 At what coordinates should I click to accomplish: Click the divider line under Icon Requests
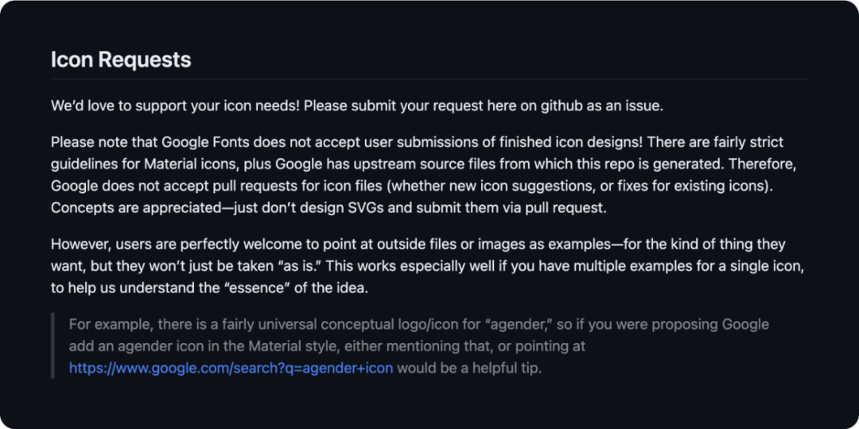[x=429, y=79]
